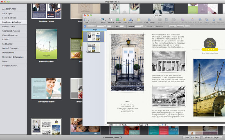Screen dimensions: 225x140
Task: Select the Business Cards category
Action: tap(8, 26)
